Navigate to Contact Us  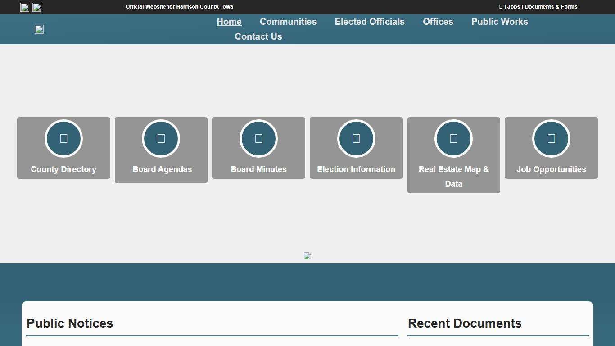[x=258, y=36]
